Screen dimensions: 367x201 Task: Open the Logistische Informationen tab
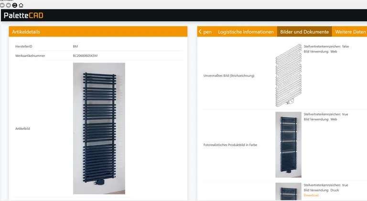pyautogui.click(x=246, y=32)
